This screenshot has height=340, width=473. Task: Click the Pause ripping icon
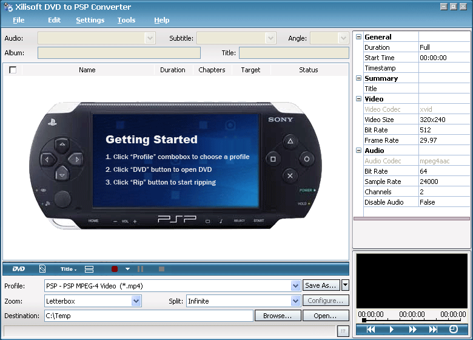[x=140, y=269]
